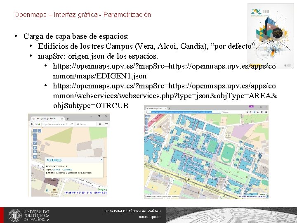Click the L button atop left map toolbar
The width and height of the screenshot is (297, 223).
coord(39,130)
